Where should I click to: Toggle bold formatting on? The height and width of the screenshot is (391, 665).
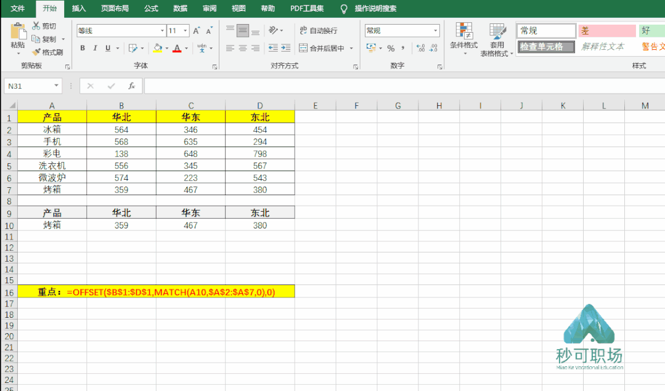click(82, 47)
